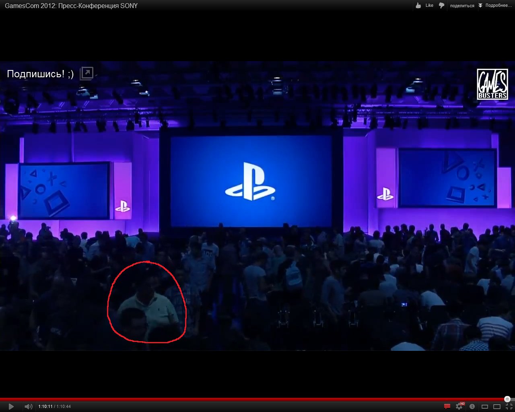Toggle the red annotations speech bubble
This screenshot has height=412, width=515.
pos(447,406)
